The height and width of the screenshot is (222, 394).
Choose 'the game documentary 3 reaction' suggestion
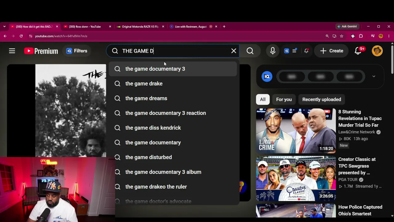(173, 113)
